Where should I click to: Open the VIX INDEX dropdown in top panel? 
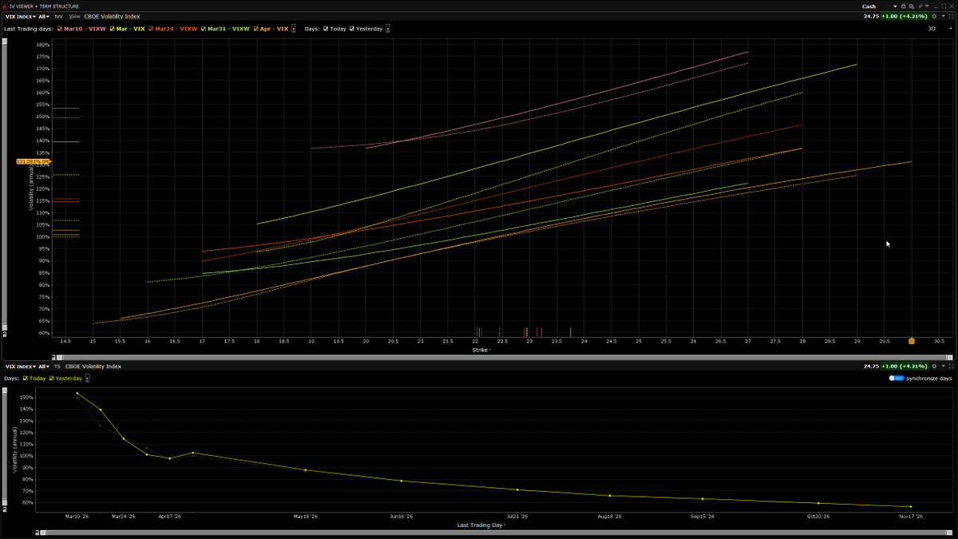click(x=20, y=16)
